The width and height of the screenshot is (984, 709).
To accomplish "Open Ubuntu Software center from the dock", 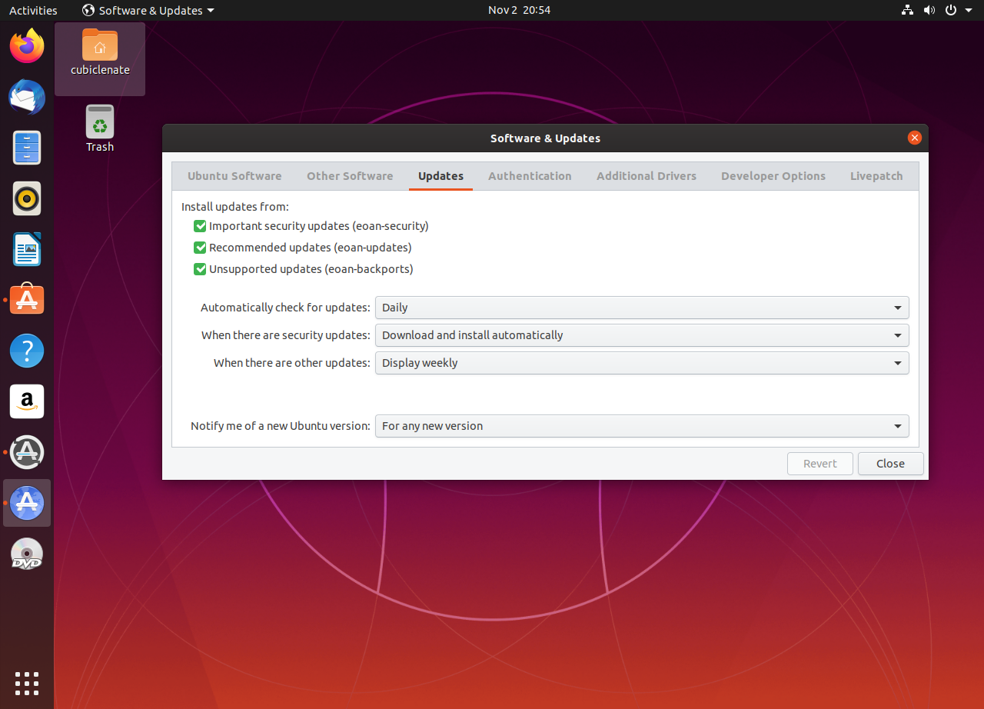I will 27,300.
